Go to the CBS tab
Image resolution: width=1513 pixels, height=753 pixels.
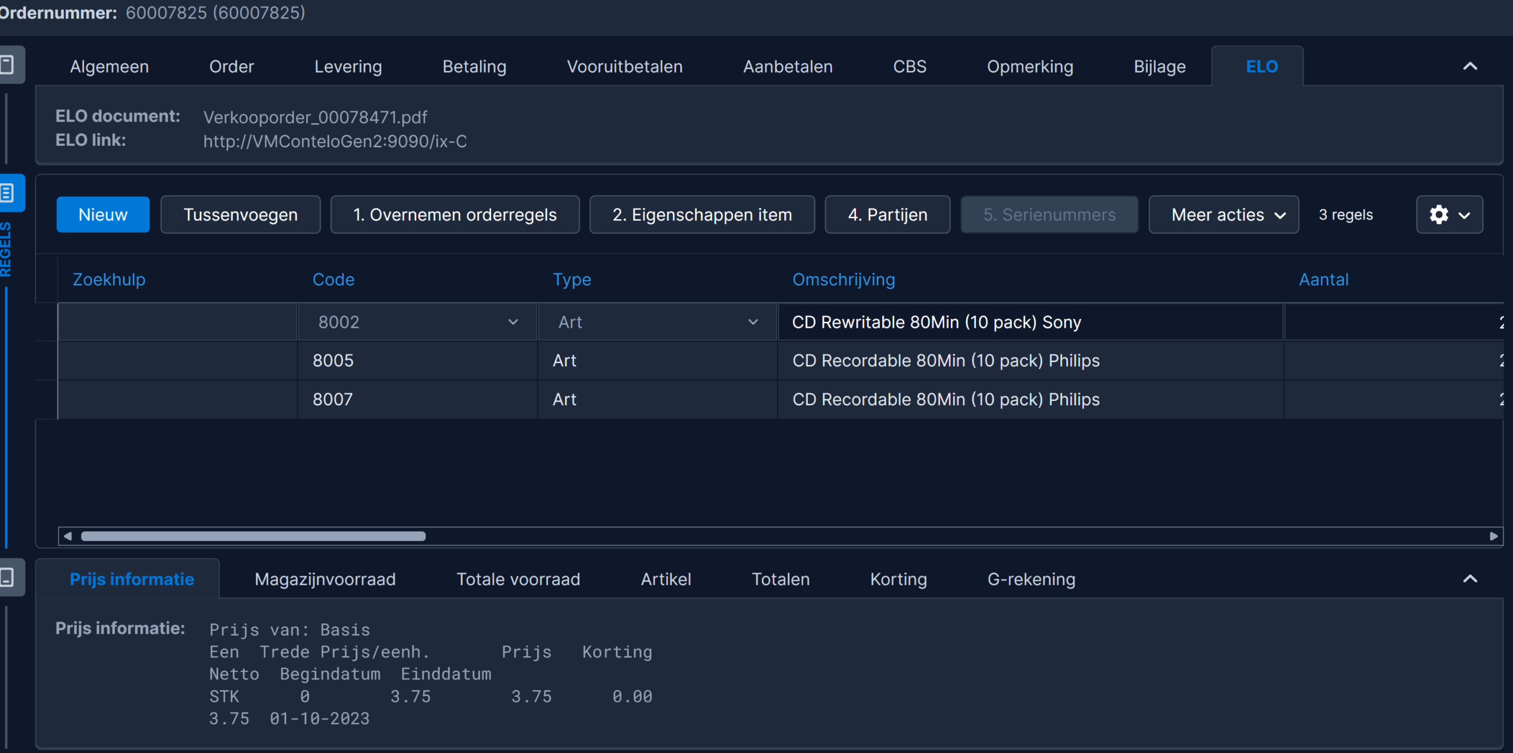pos(910,67)
